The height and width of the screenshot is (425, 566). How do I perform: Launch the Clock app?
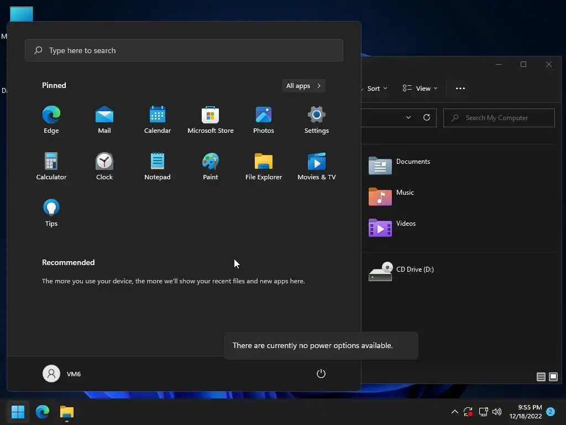tap(104, 166)
